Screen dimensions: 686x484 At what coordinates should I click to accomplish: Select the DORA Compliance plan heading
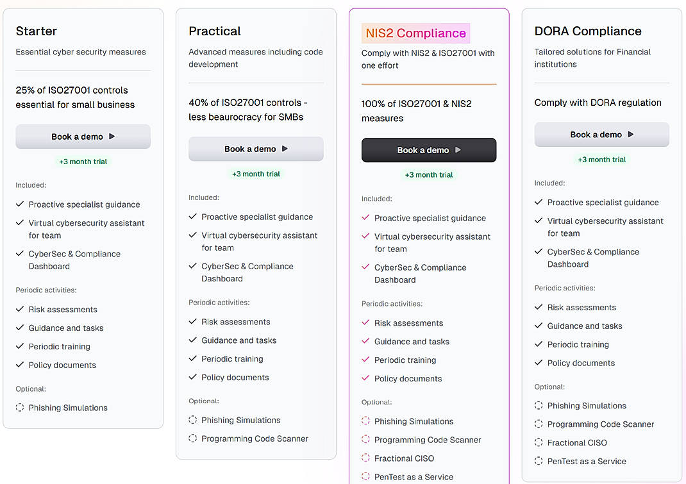588,31
